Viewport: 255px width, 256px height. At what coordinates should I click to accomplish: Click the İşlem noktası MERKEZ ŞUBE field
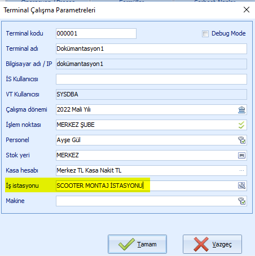pyautogui.click(x=147, y=125)
